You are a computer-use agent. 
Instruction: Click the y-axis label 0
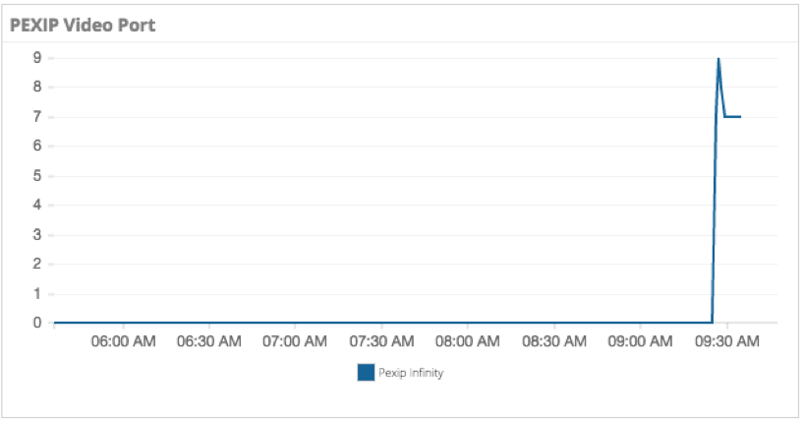click(37, 323)
